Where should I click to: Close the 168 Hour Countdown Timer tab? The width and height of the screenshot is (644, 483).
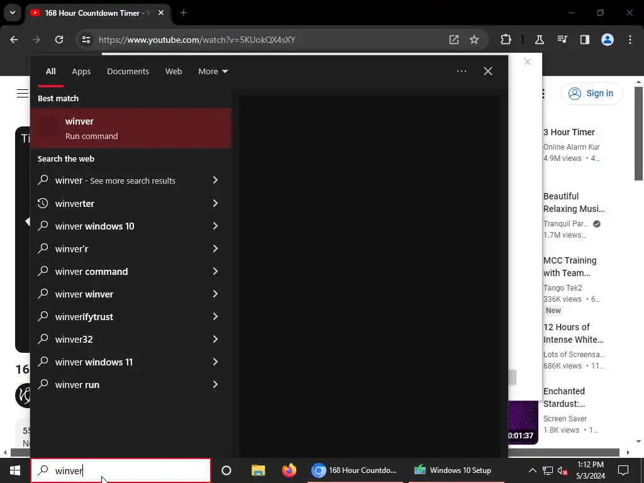point(161,13)
